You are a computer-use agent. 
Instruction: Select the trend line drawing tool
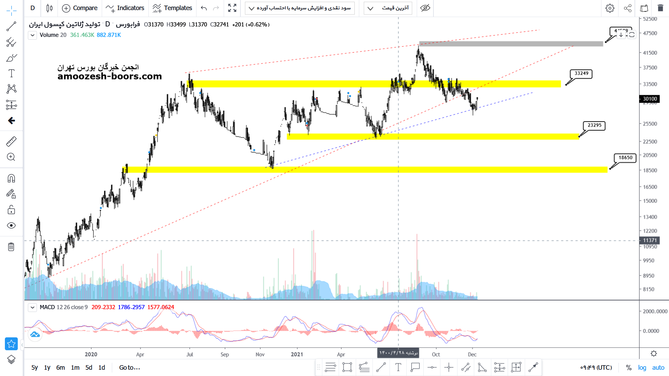tap(11, 26)
